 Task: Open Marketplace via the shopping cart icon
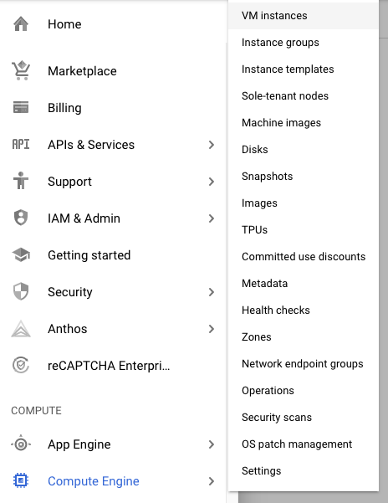point(21,70)
